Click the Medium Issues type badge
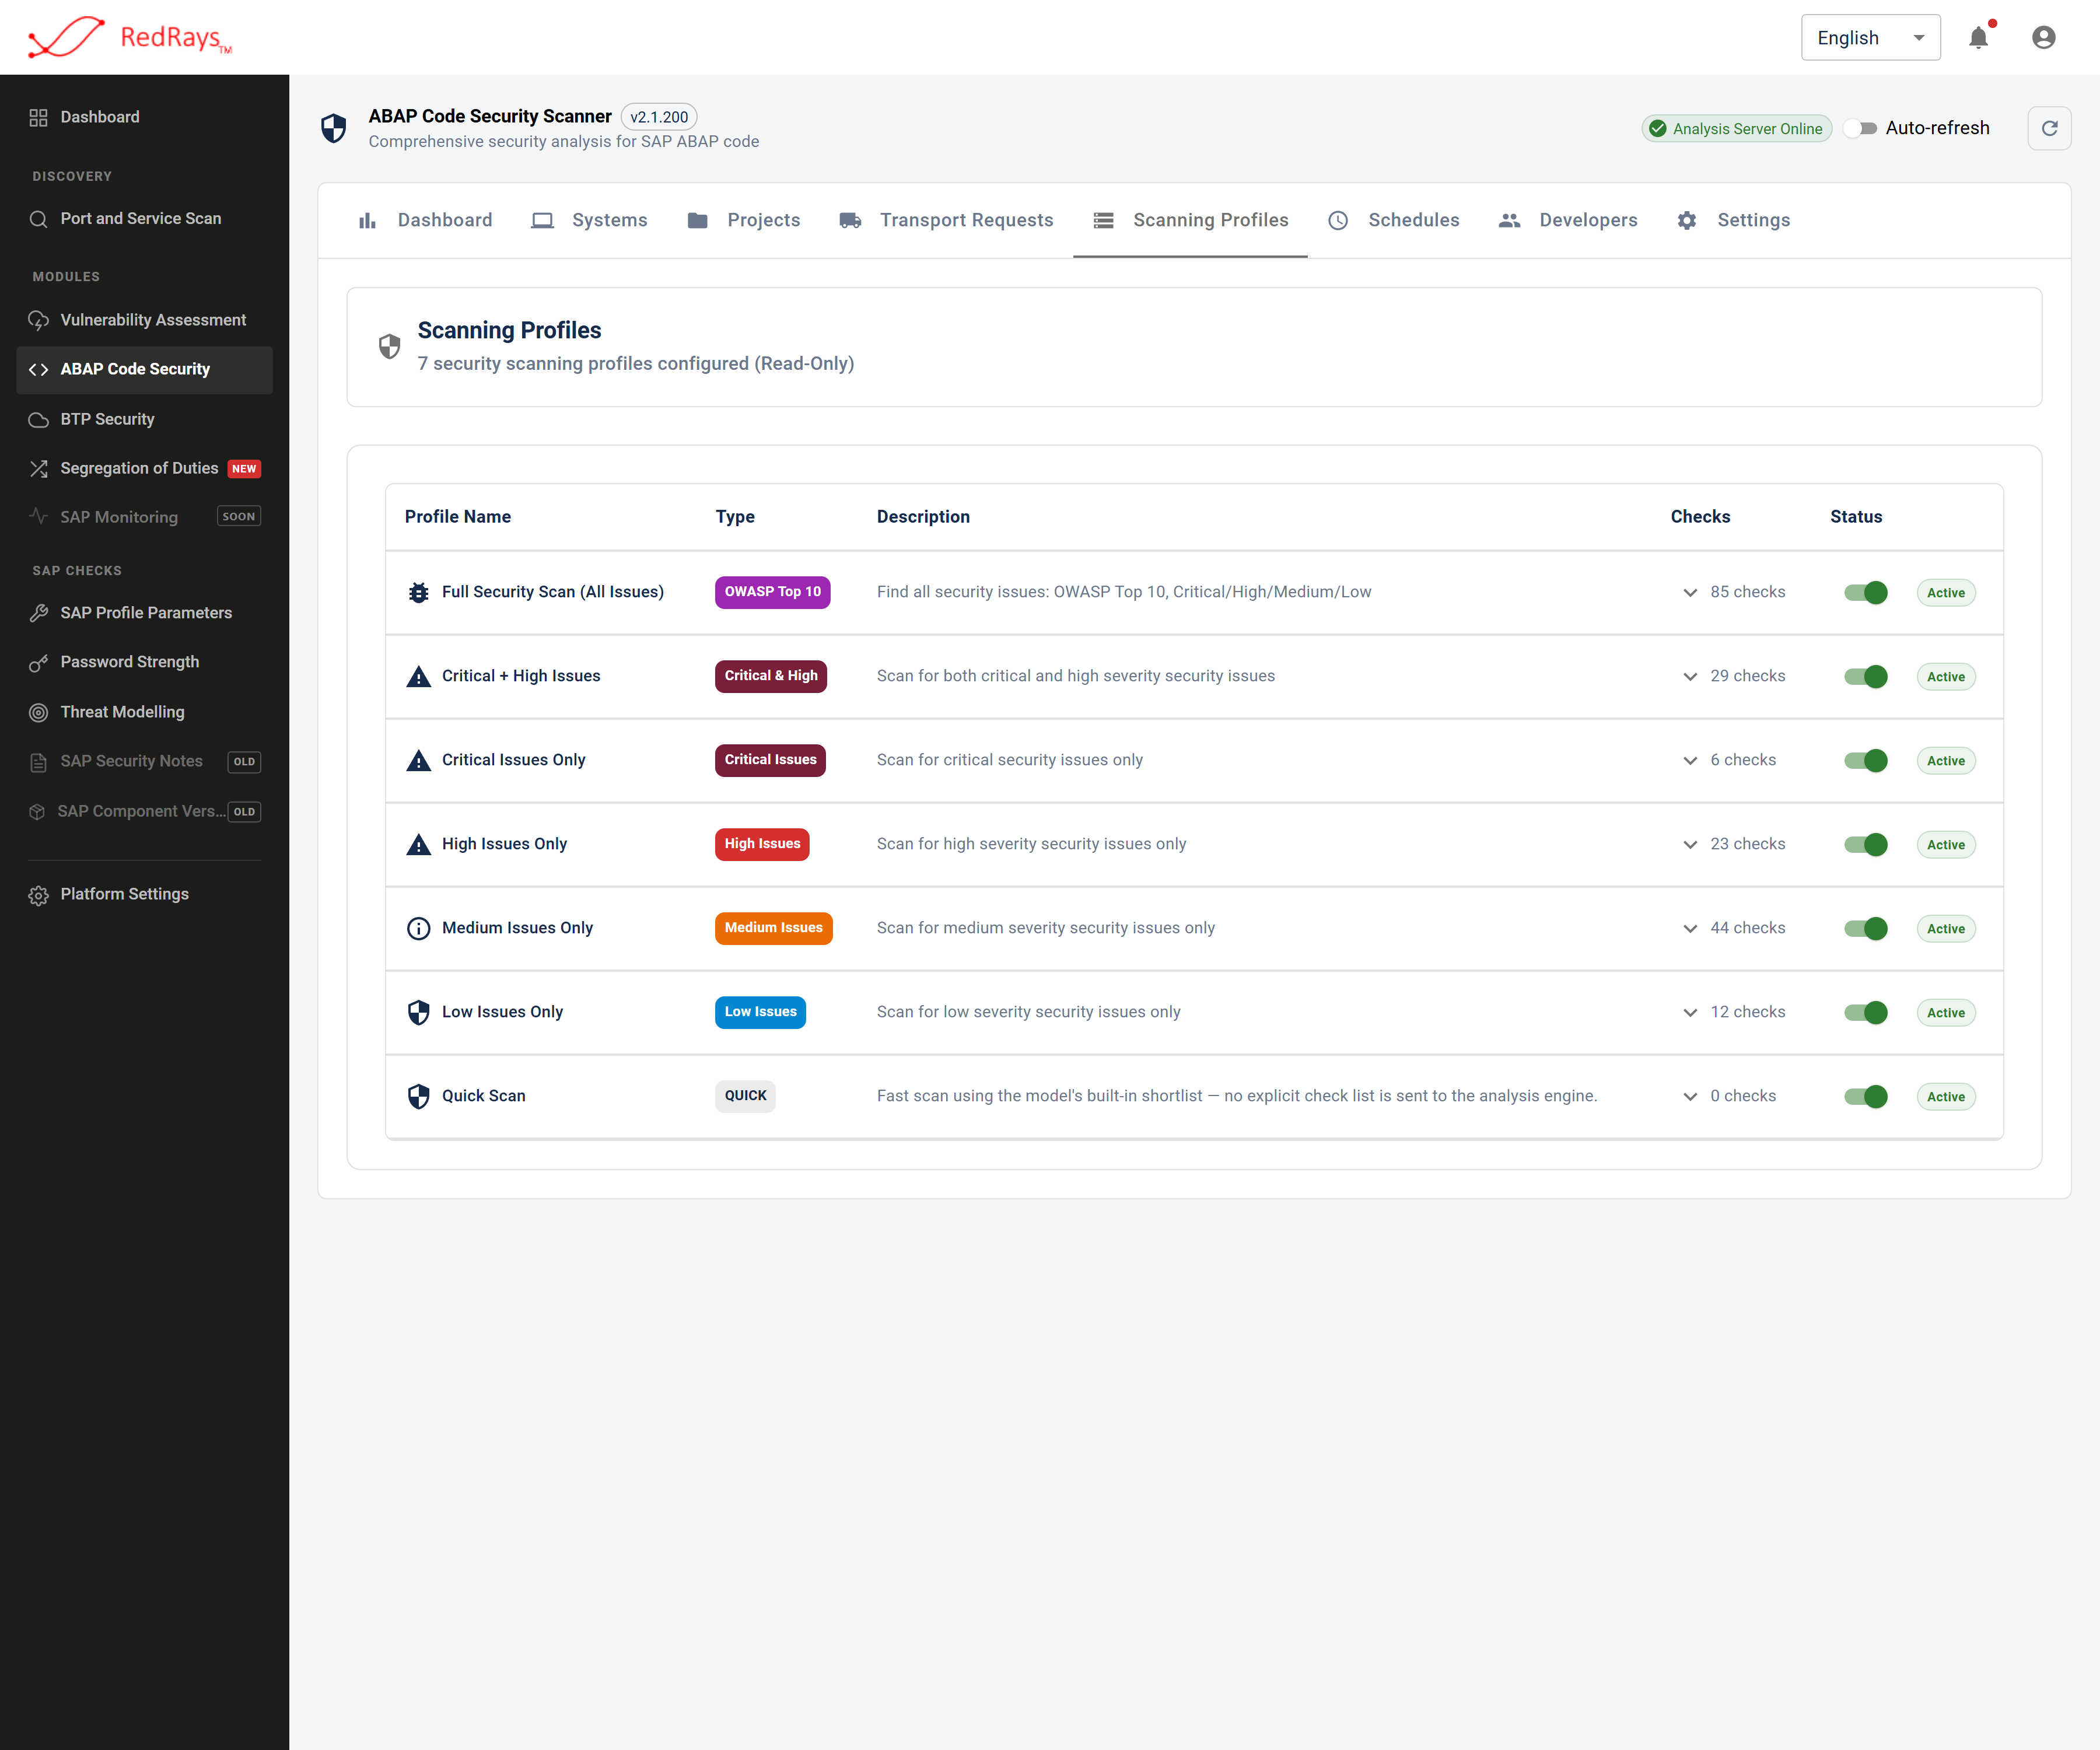This screenshot has height=1750, width=2100. (x=773, y=928)
